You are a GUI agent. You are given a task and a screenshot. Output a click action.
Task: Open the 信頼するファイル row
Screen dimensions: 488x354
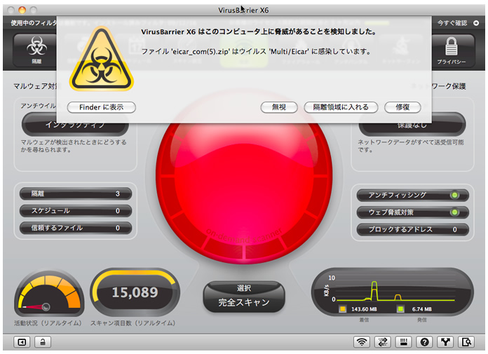[x=76, y=228]
